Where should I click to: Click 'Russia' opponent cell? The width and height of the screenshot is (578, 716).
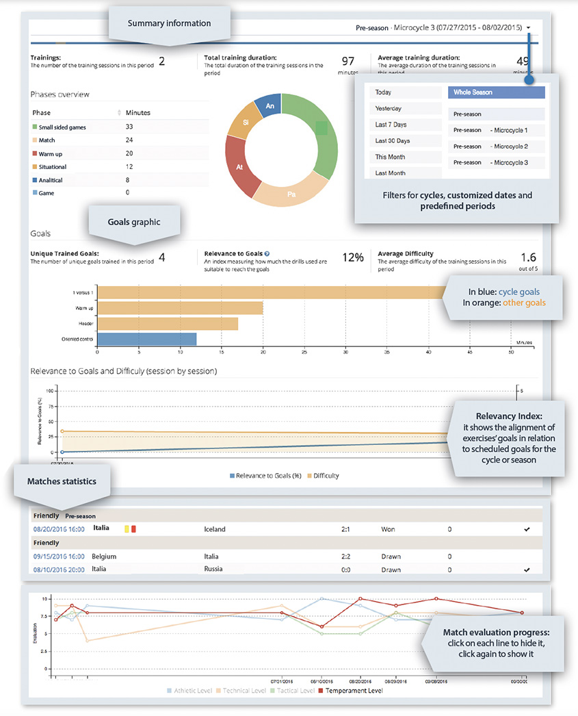[x=213, y=569]
